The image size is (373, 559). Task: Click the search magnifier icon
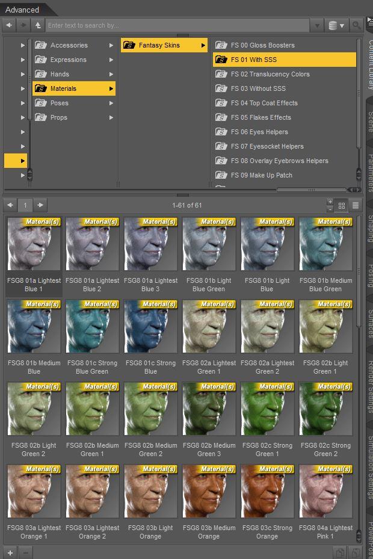[x=356, y=25]
